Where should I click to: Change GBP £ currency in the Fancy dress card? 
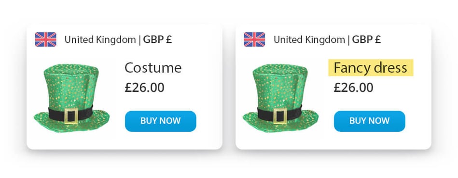tap(367, 39)
